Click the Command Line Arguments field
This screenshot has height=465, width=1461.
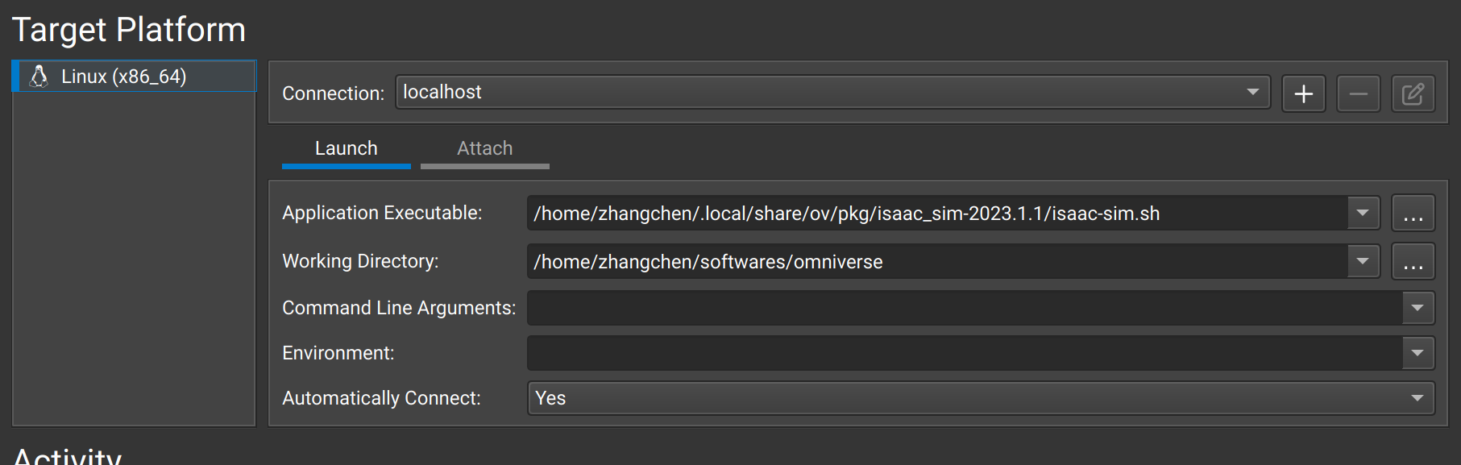coord(963,308)
